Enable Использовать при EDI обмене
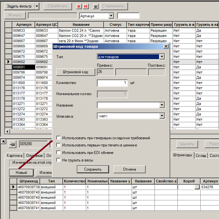Viewport: 219px width, 219px height. (58, 153)
